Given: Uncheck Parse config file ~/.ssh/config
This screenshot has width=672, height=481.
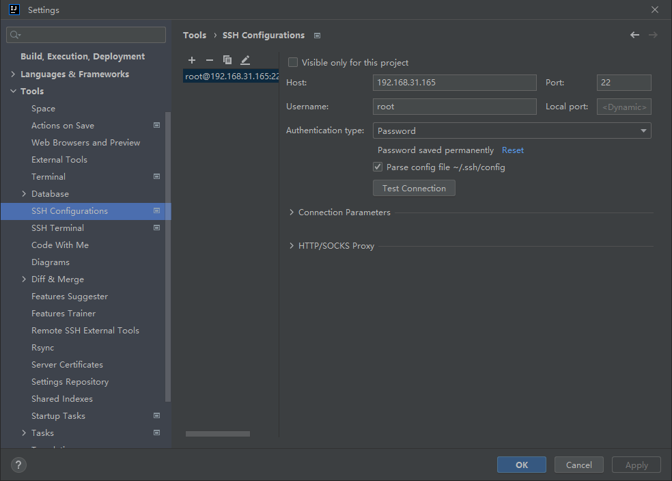Looking at the screenshot, I should coord(378,167).
